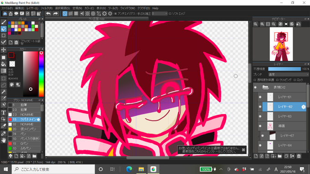This screenshot has height=174, width=310.
Task: Zoom out using the Navigator magnifier minus
Action: coord(274,24)
